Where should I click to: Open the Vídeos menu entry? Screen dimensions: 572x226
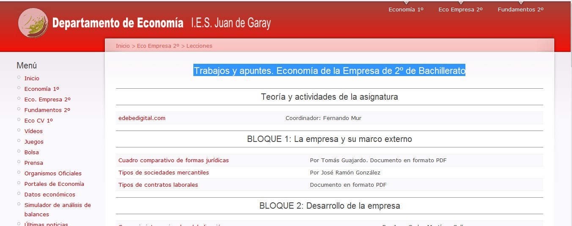coord(33,131)
